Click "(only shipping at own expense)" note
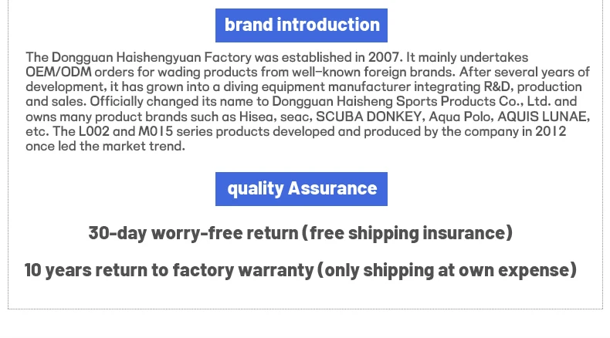Screen dimensions: 610x338 point(447,270)
